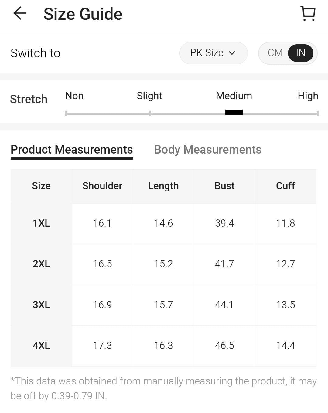Select the 3XL size row
Viewport: 328px width, 413px height.
click(x=41, y=305)
